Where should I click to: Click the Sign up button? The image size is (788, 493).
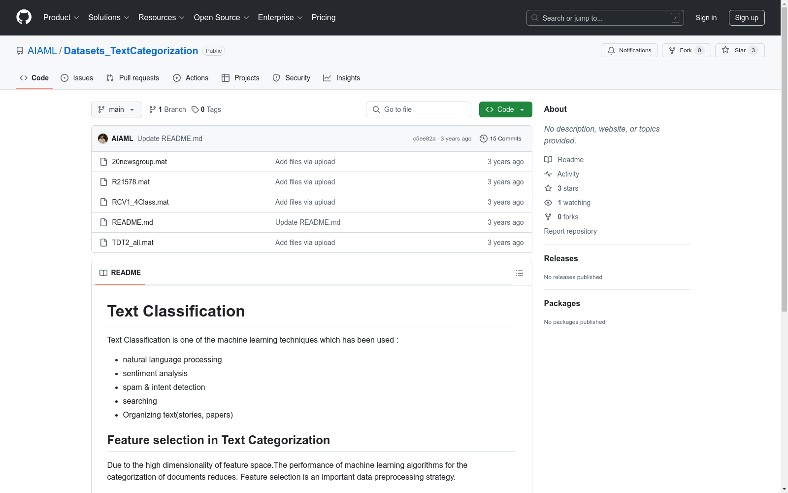click(x=747, y=18)
